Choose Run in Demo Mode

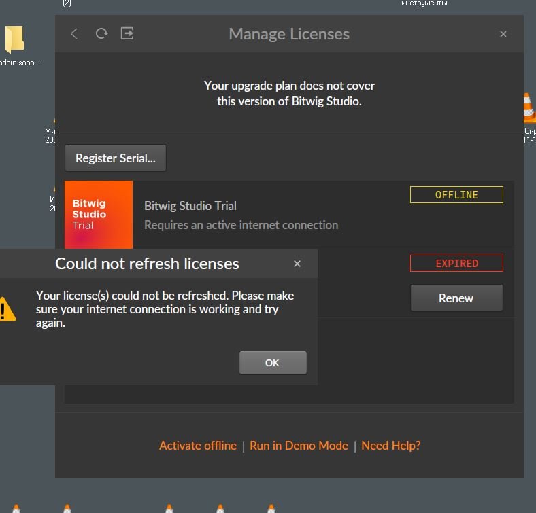click(299, 446)
